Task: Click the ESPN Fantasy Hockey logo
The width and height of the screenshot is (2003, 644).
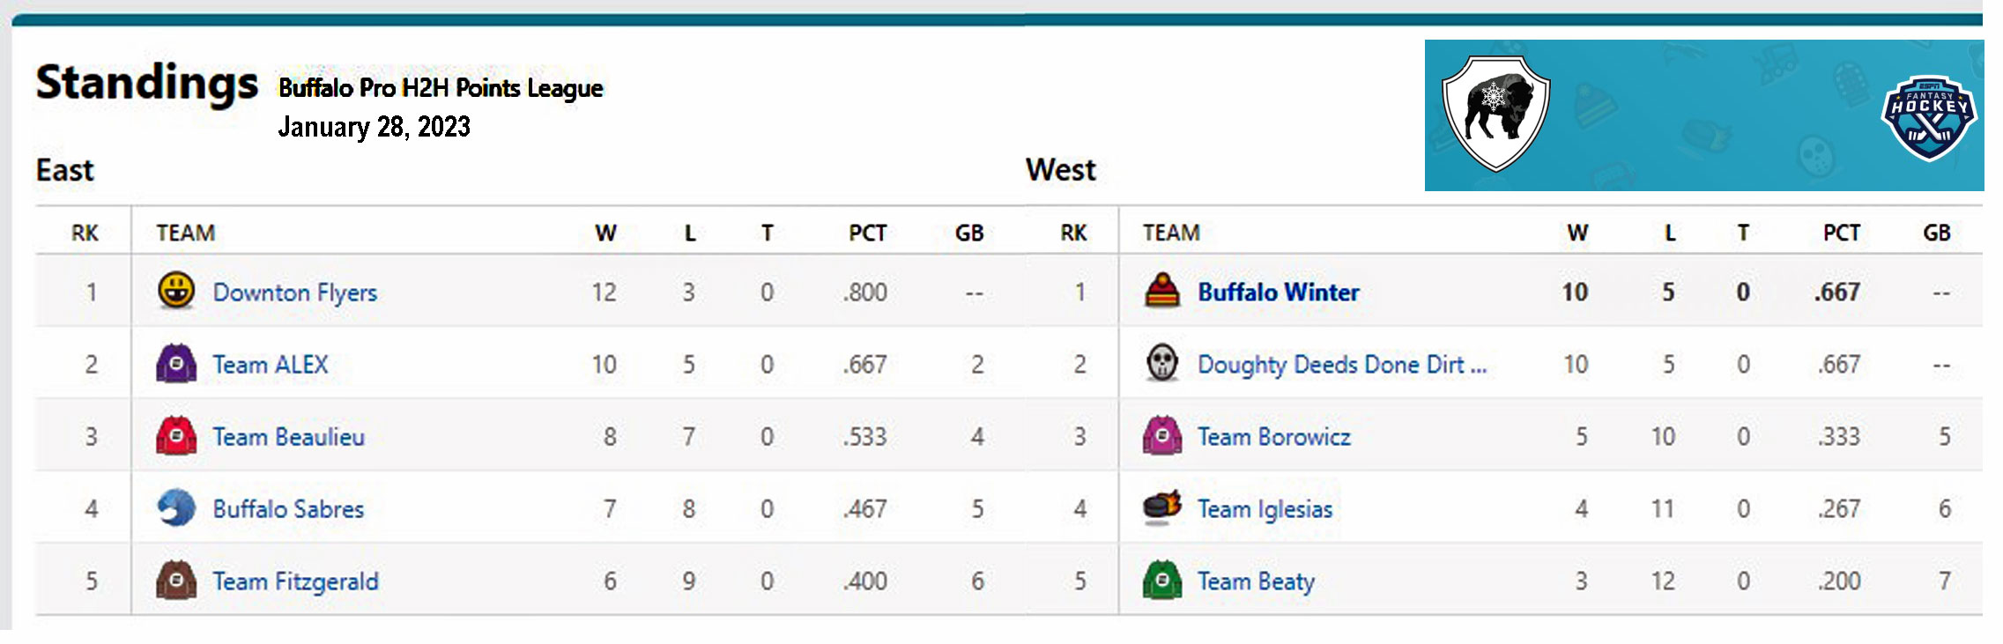Action: pos(1929,118)
